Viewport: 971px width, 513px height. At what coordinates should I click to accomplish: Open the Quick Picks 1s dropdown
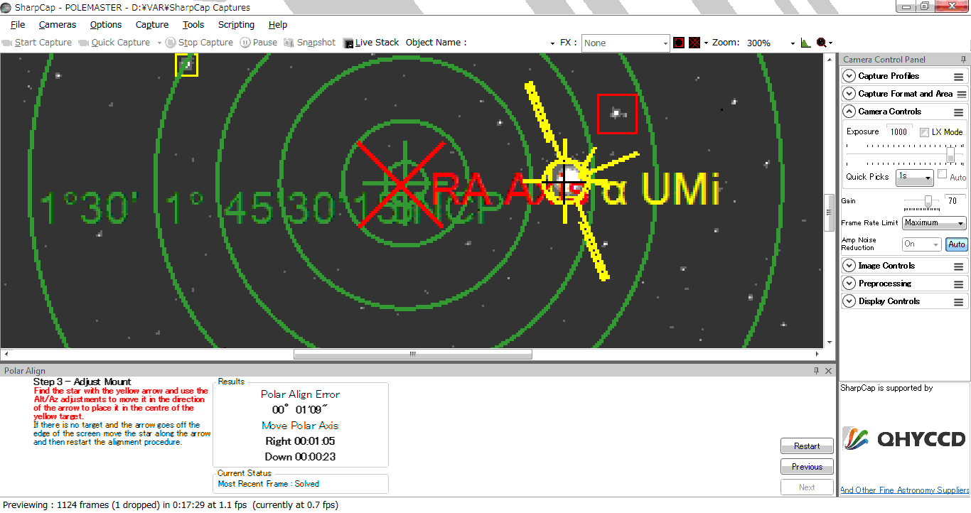(915, 177)
